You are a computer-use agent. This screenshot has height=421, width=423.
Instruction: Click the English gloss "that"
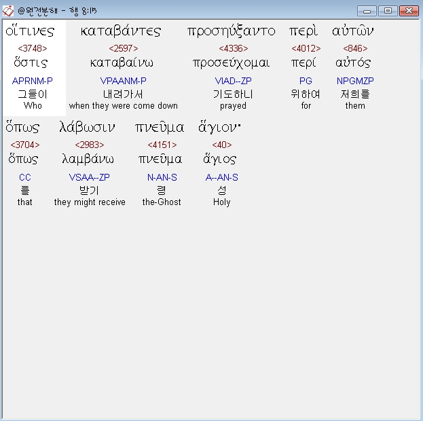coord(25,202)
